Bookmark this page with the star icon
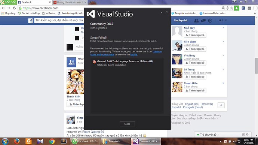This screenshot has width=258, height=145. tap(231, 8)
